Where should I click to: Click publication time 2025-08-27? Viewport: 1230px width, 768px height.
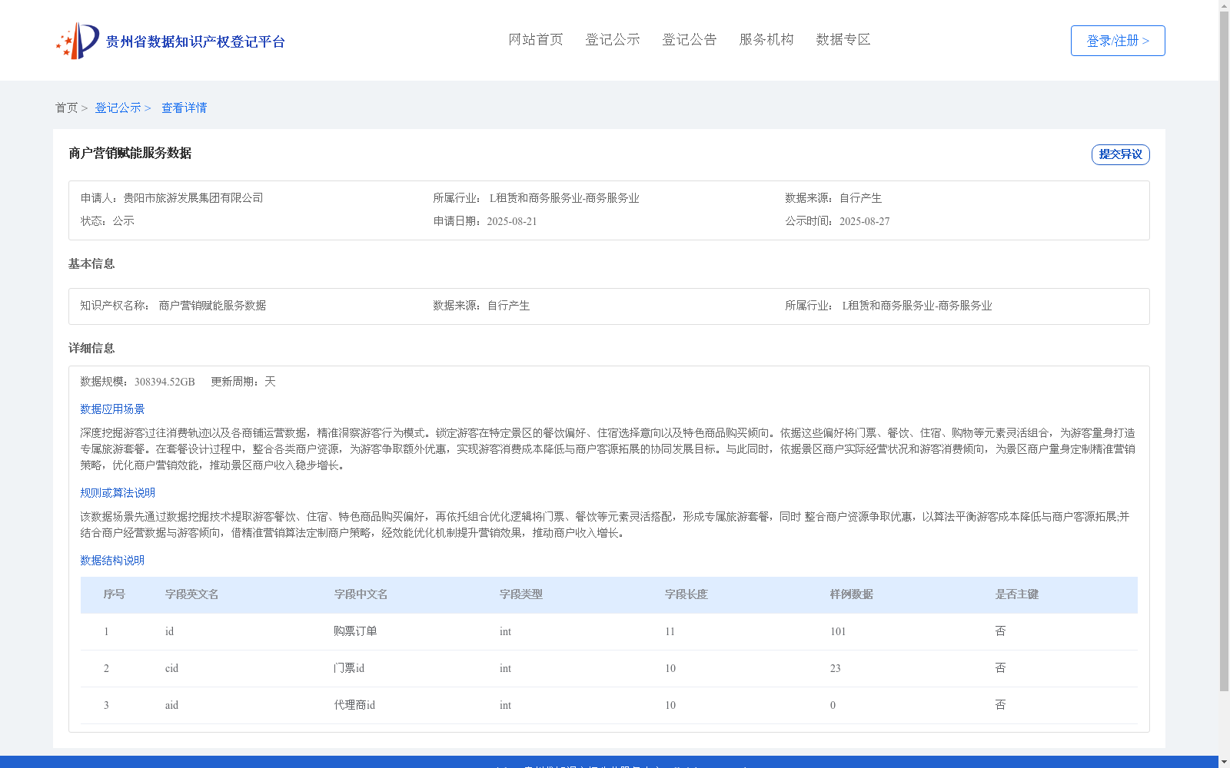tap(865, 221)
